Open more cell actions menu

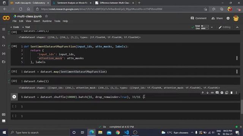click(x=236, y=93)
